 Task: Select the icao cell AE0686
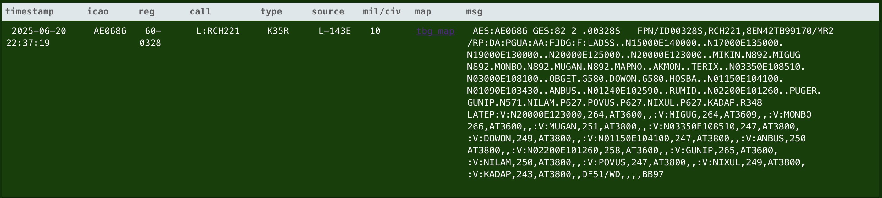click(110, 31)
